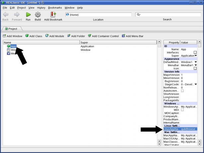Viewport: 204px width, 153px height.
Task: Click the ShortVersion property row
Action: pos(180,94)
